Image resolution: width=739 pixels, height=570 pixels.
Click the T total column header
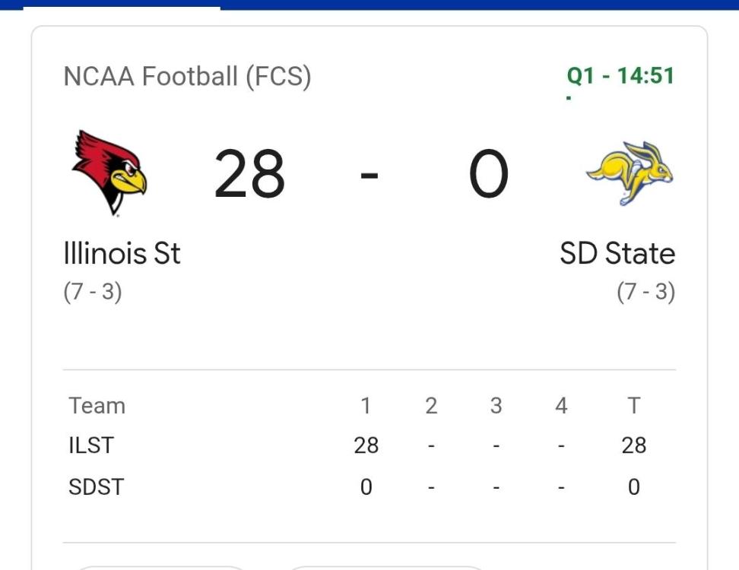pyautogui.click(x=633, y=406)
